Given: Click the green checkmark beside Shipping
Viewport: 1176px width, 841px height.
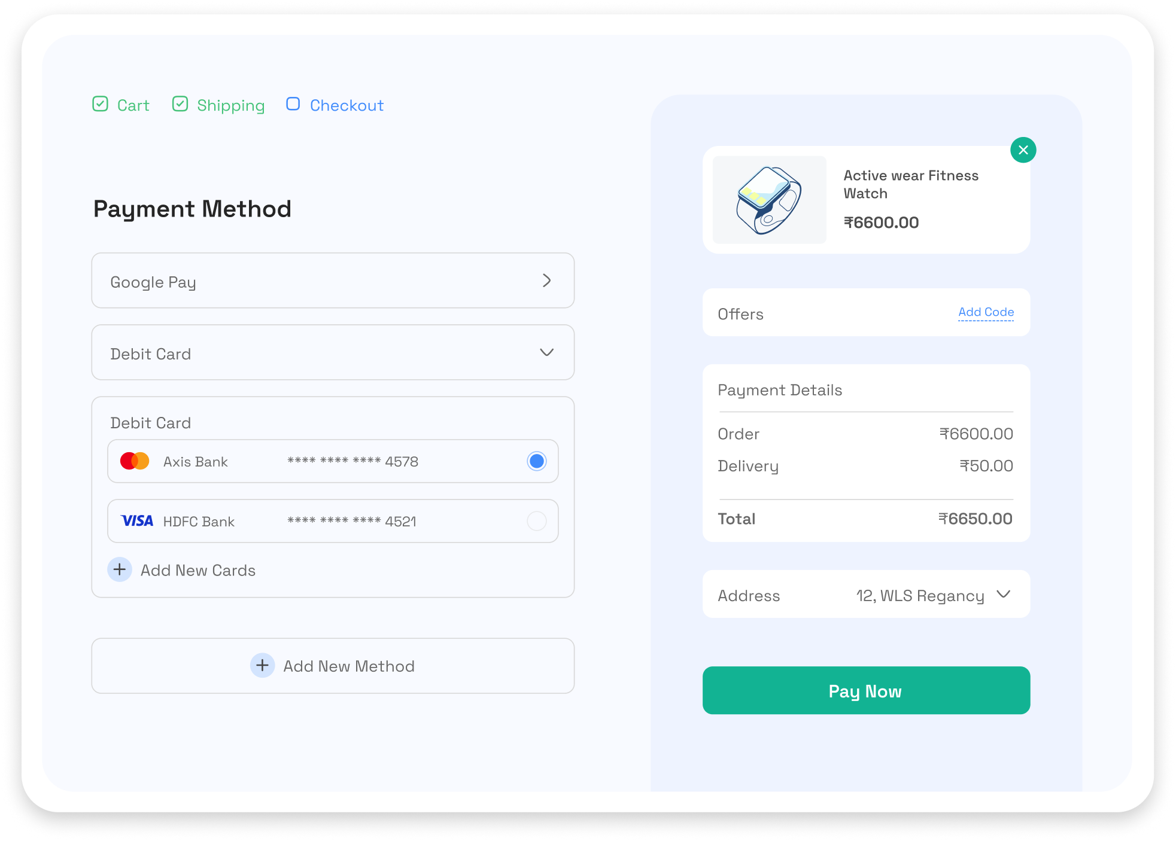Looking at the screenshot, I should [x=180, y=104].
